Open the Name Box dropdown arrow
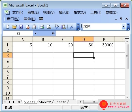Image resolution: width=132 pixels, height=112 pixels. coord(35,33)
